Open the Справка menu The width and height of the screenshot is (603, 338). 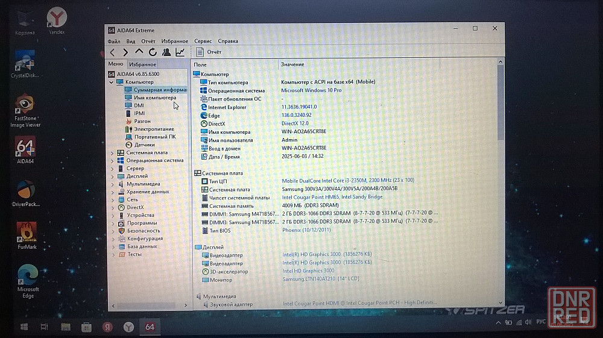[228, 41]
